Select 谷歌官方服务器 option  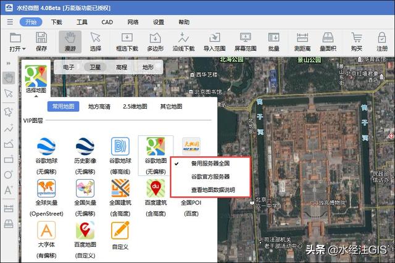[x=210, y=177]
